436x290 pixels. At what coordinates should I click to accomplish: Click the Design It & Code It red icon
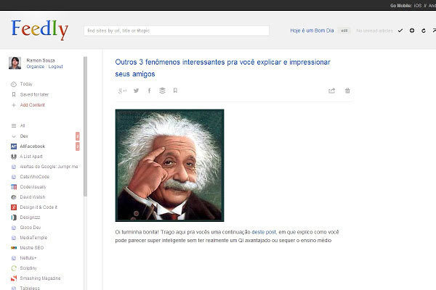(13, 207)
